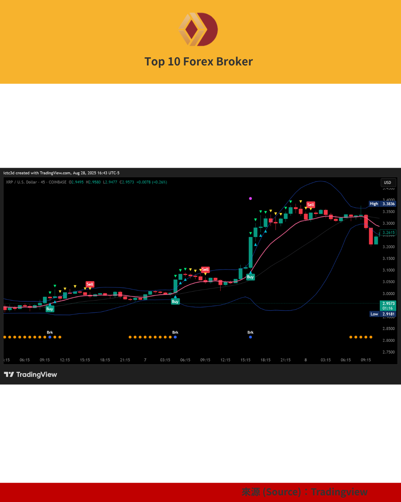Click the rightmost Sell signal label
The height and width of the screenshot is (502, 401).
pyautogui.click(x=310, y=205)
